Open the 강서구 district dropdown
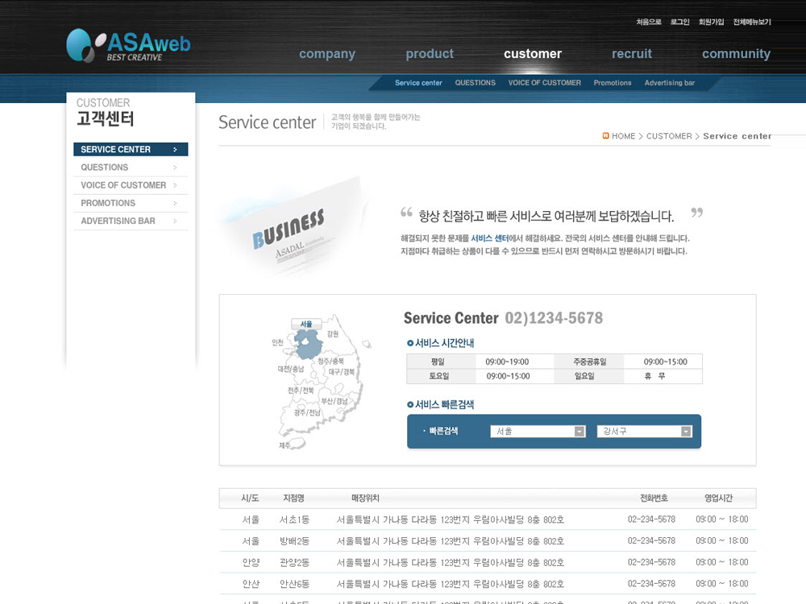 click(644, 432)
